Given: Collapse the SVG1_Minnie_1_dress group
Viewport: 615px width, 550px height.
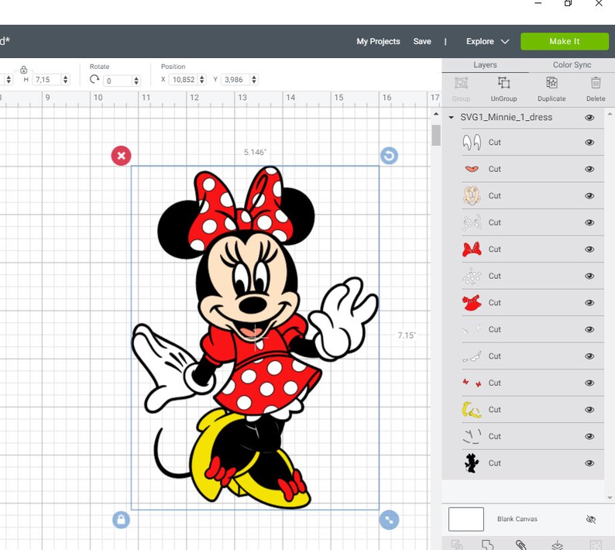Looking at the screenshot, I should pyautogui.click(x=451, y=117).
